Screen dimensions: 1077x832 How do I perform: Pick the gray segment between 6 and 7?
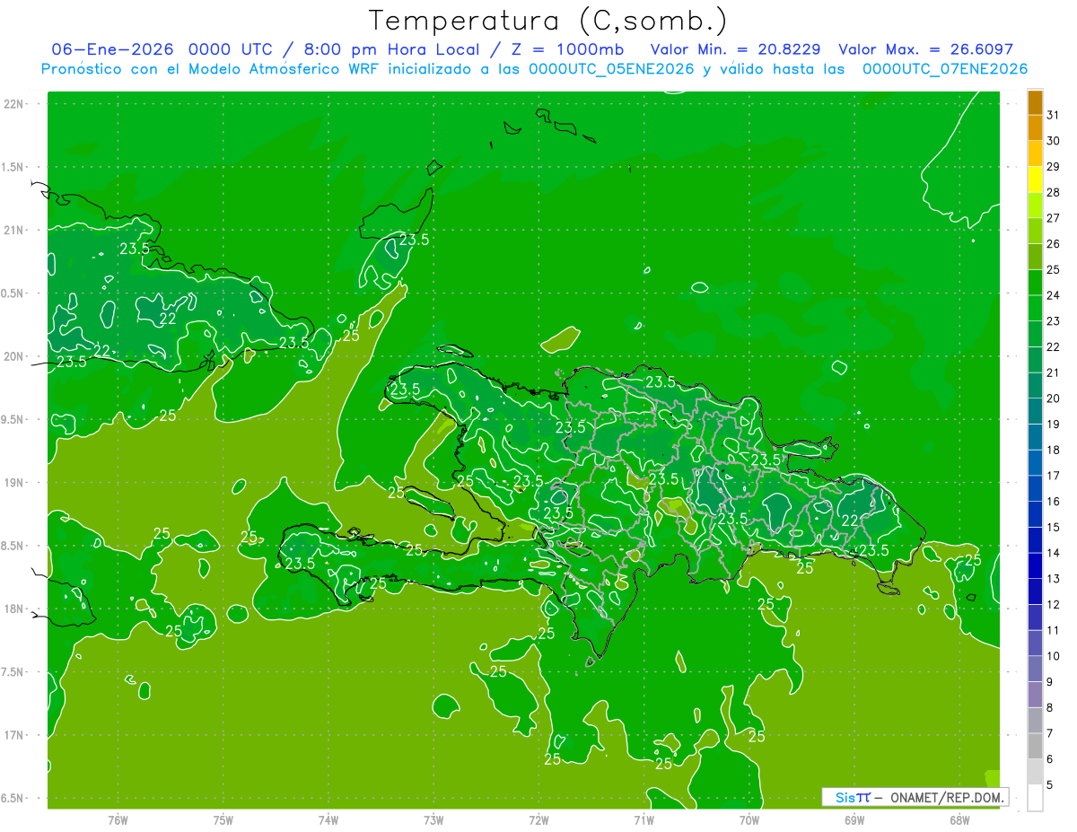coord(1035,746)
